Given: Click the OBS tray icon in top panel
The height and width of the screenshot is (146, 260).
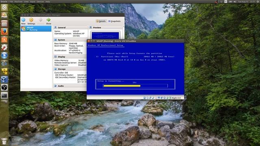Looking at the screenshot, I should (x=217, y=2).
